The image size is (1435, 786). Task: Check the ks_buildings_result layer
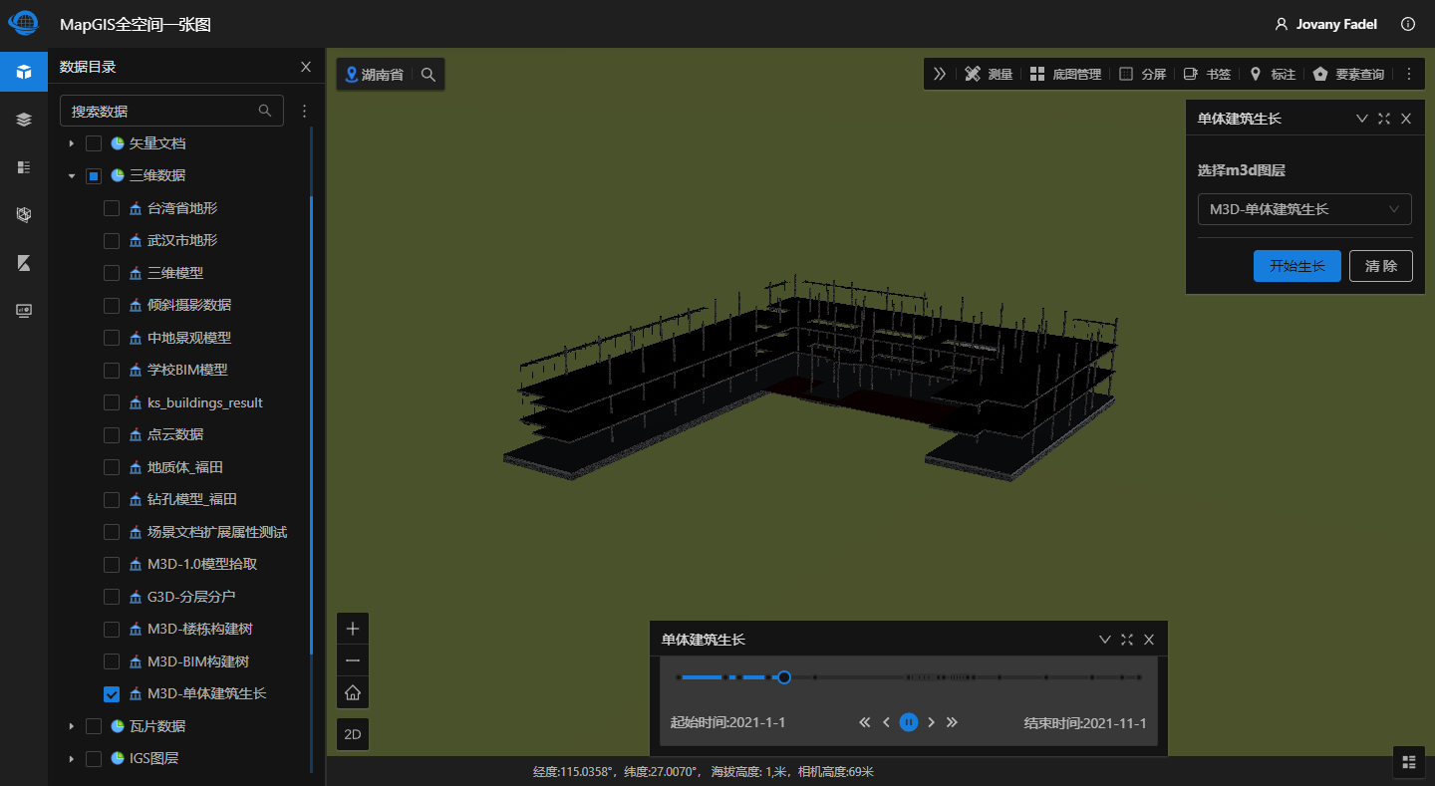[112, 402]
